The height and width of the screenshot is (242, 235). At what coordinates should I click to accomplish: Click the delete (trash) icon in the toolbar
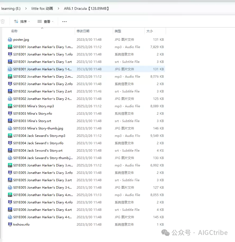3,21
